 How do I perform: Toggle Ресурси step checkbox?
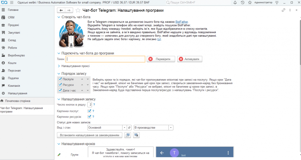60,85
